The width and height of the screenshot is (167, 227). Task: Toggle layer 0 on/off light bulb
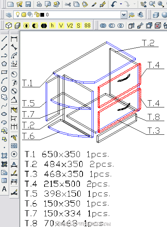(17, 14)
